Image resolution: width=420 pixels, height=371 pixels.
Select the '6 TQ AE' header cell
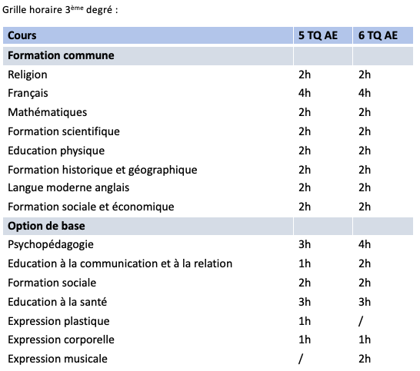tap(383, 35)
